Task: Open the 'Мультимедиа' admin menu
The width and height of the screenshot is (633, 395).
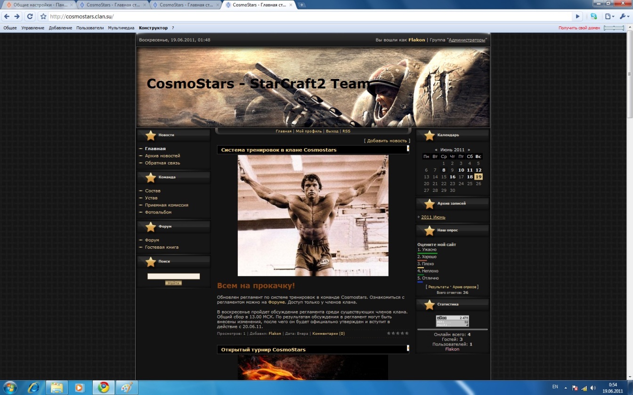Action: [121, 28]
